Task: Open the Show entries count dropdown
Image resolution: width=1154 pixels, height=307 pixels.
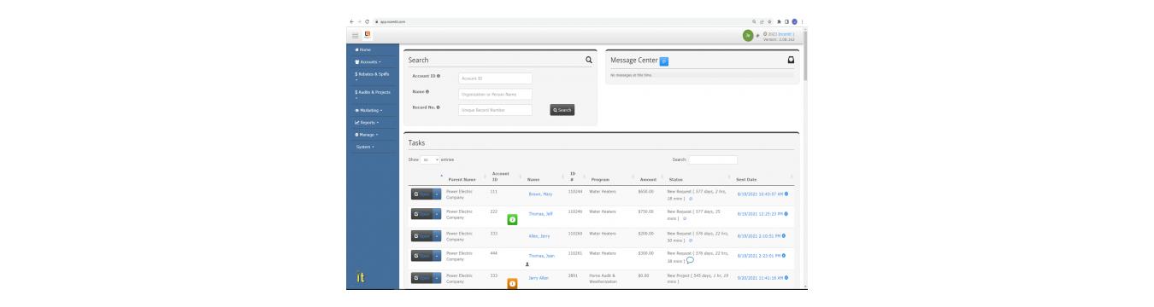Action: 429,159
